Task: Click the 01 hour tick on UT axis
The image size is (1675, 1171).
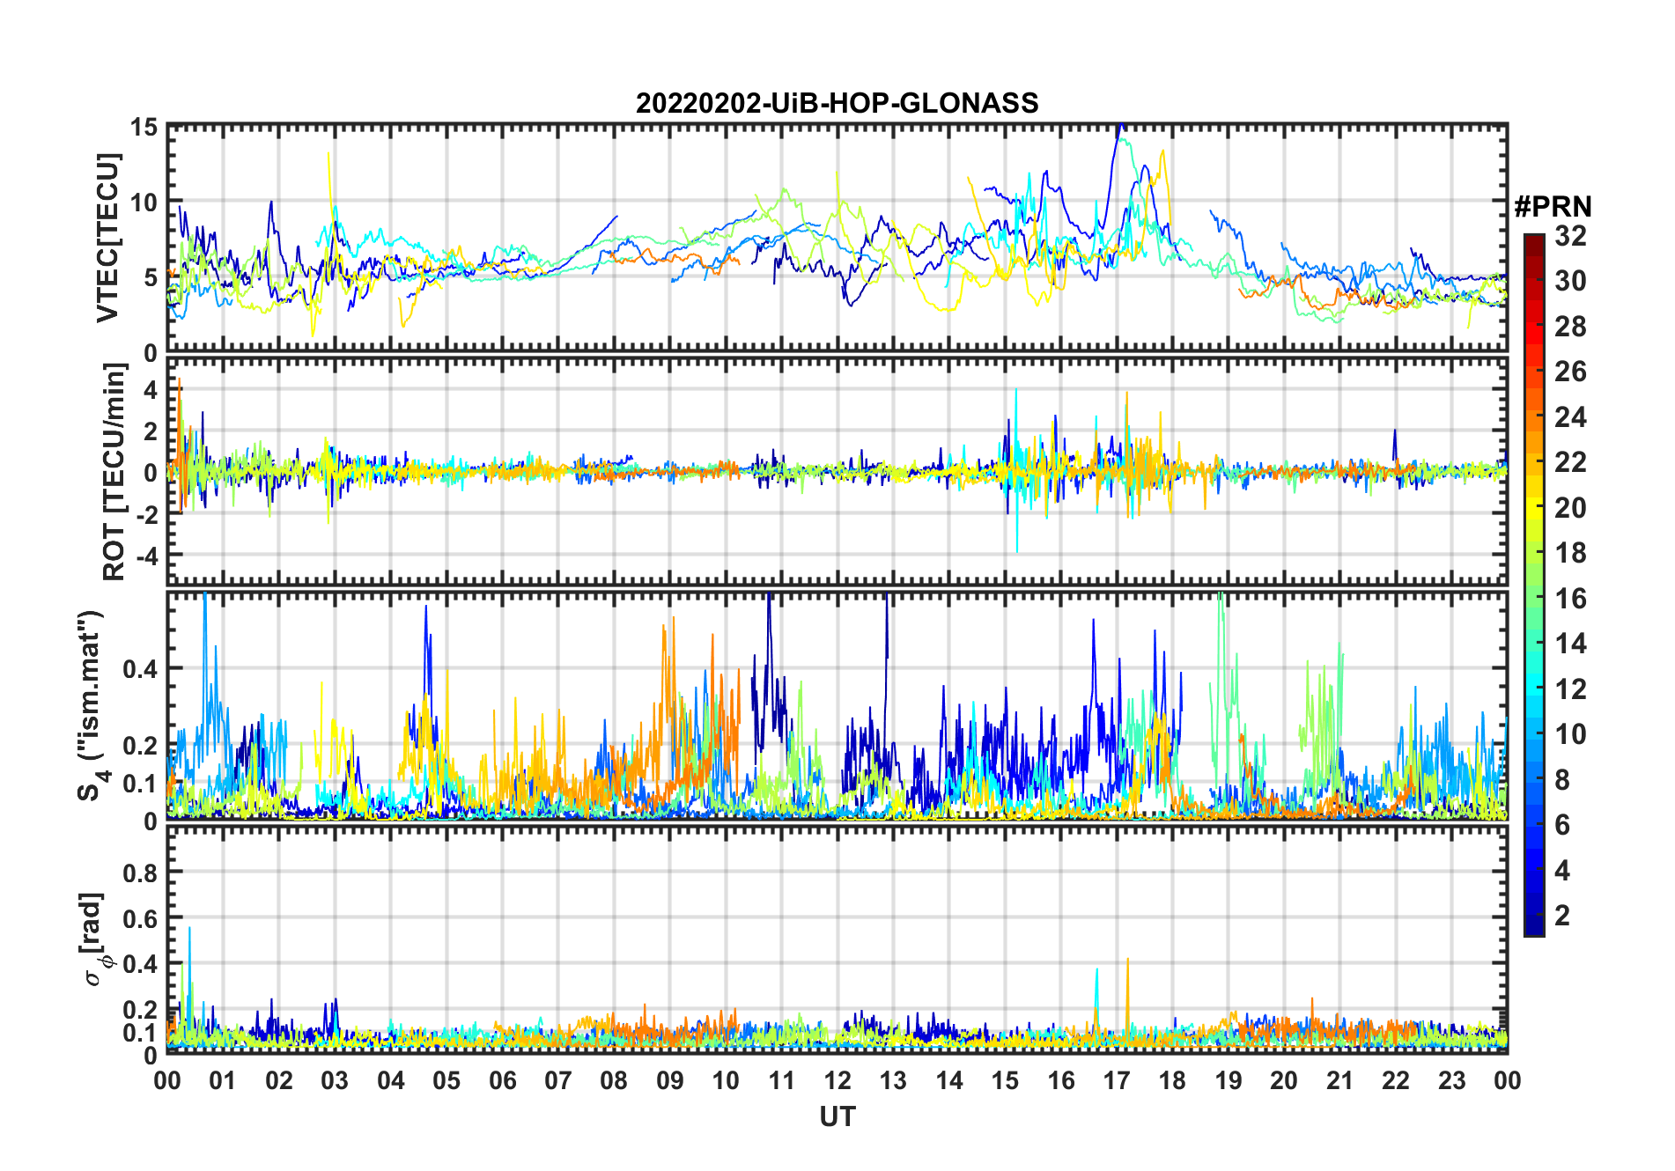Action: coord(223,1080)
